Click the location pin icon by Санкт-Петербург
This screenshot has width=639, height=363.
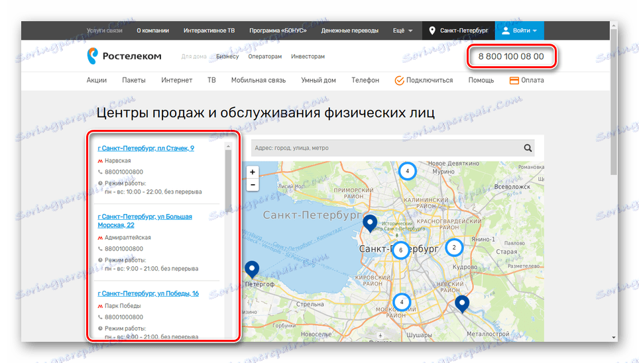(x=432, y=30)
